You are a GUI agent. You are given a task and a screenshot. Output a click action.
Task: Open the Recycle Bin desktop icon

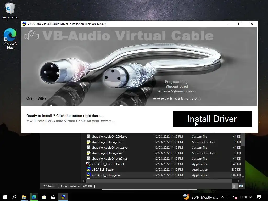[10, 10]
